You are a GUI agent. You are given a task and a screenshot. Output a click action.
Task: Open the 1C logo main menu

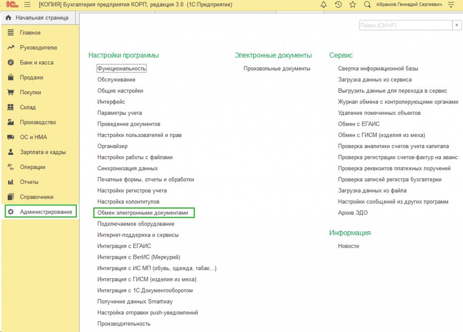pyautogui.click(x=12, y=5)
